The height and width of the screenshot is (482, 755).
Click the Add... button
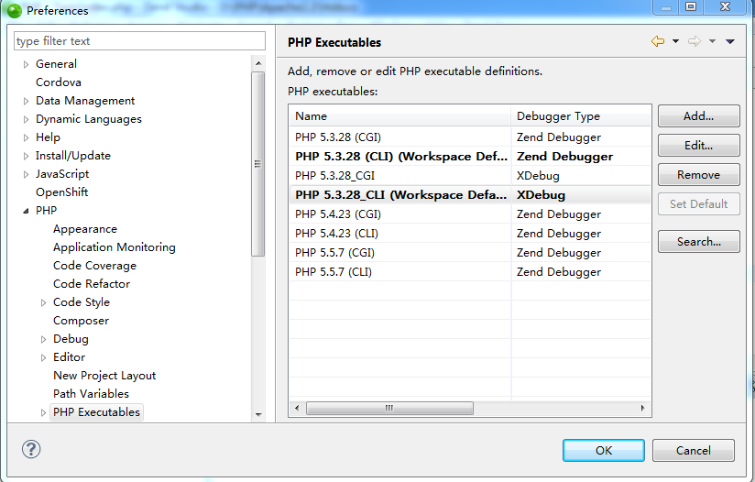point(699,116)
